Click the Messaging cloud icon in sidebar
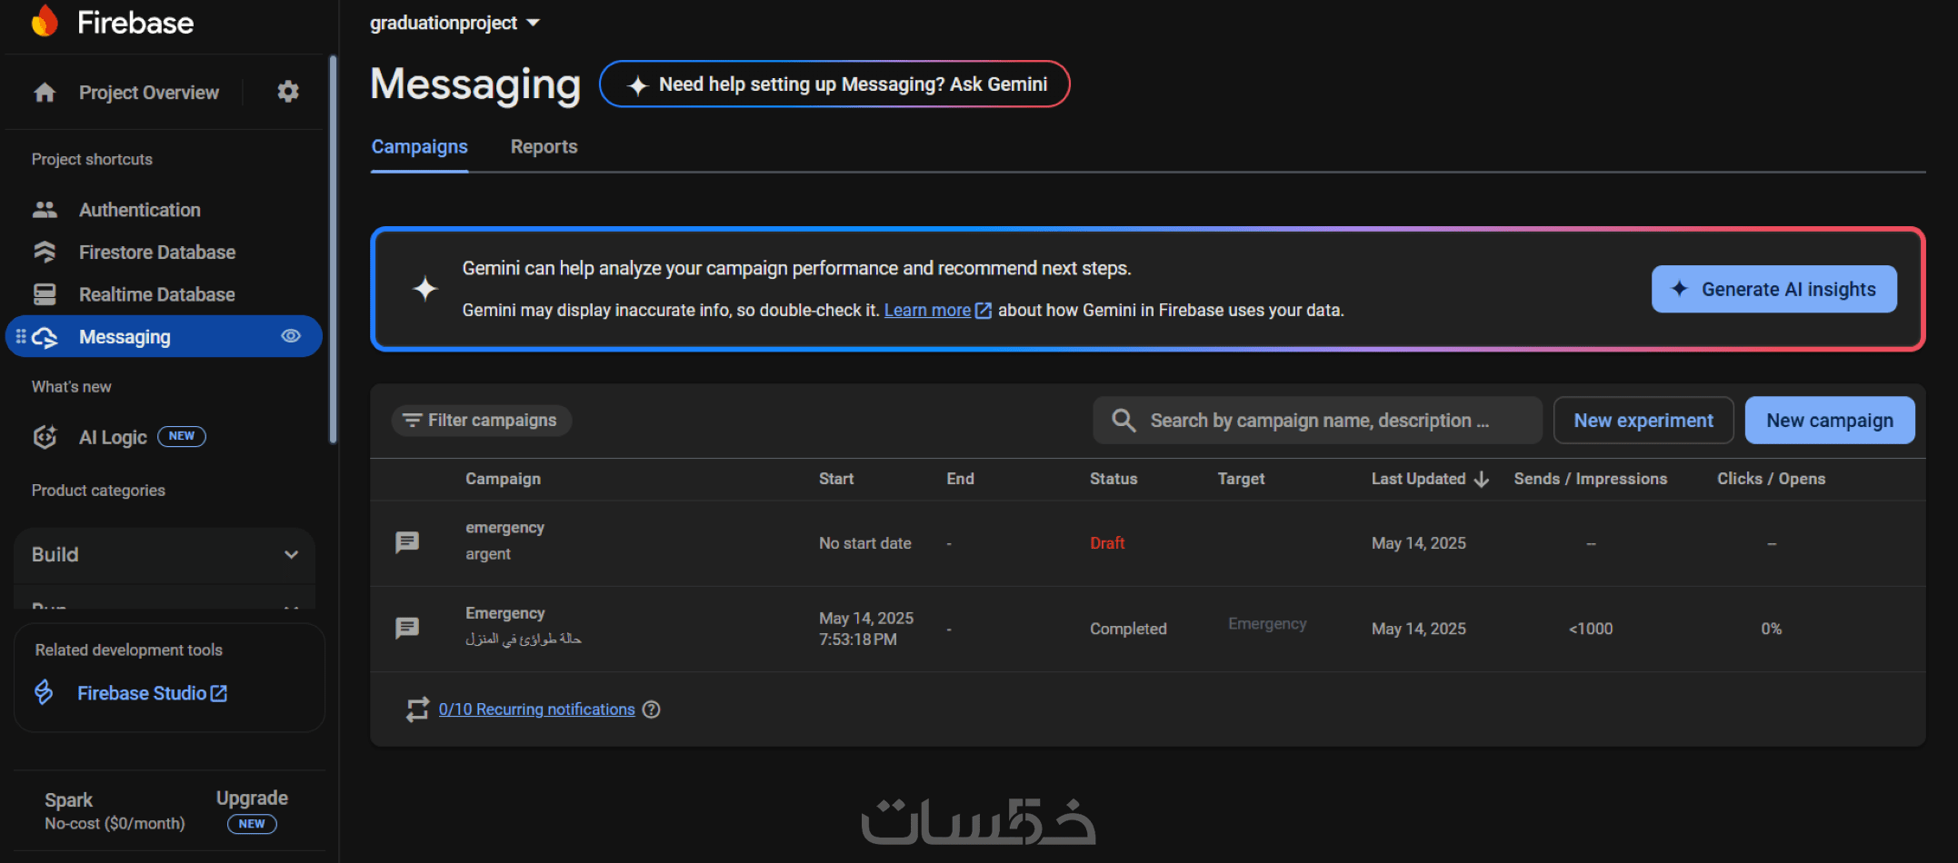Image resolution: width=1958 pixels, height=863 pixels. point(45,337)
